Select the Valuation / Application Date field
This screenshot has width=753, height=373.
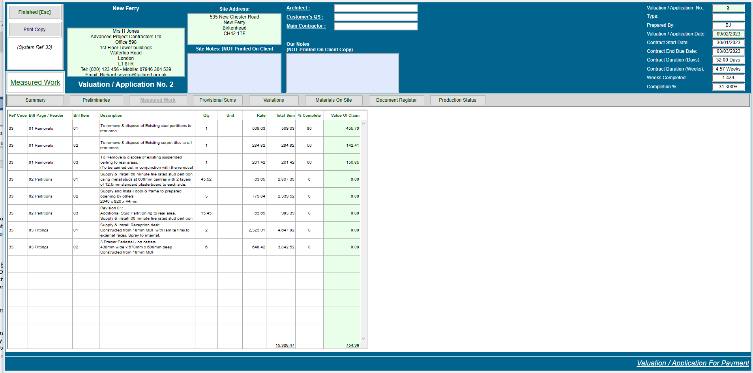click(x=728, y=34)
